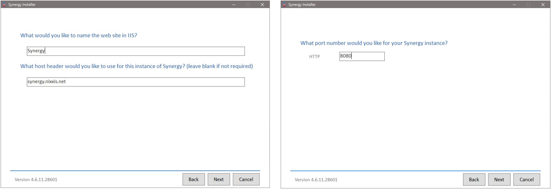Click the 'What host header would you like' question
Image resolution: width=551 pixels, height=189 pixels.
click(137, 66)
